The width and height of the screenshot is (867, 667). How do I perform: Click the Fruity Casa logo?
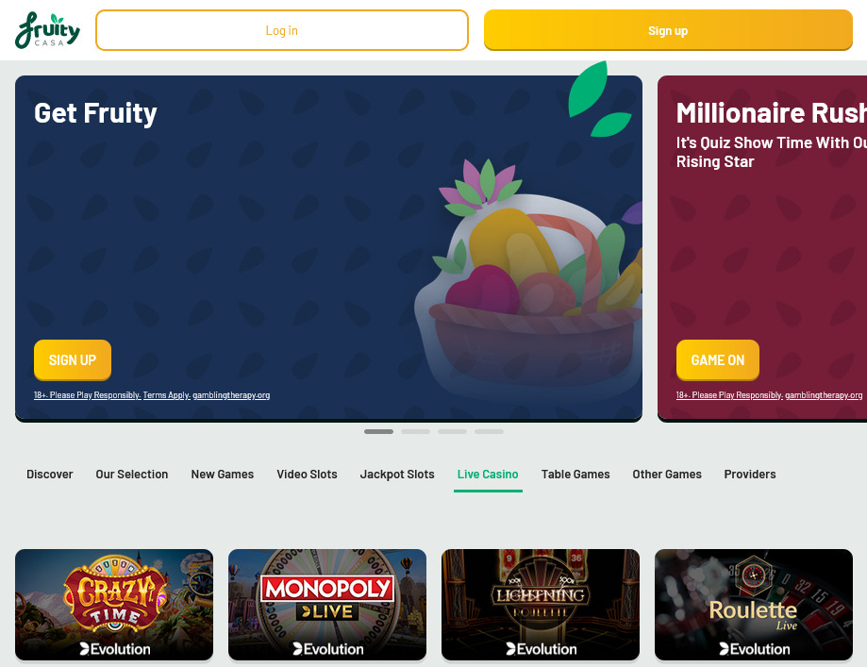(47, 30)
